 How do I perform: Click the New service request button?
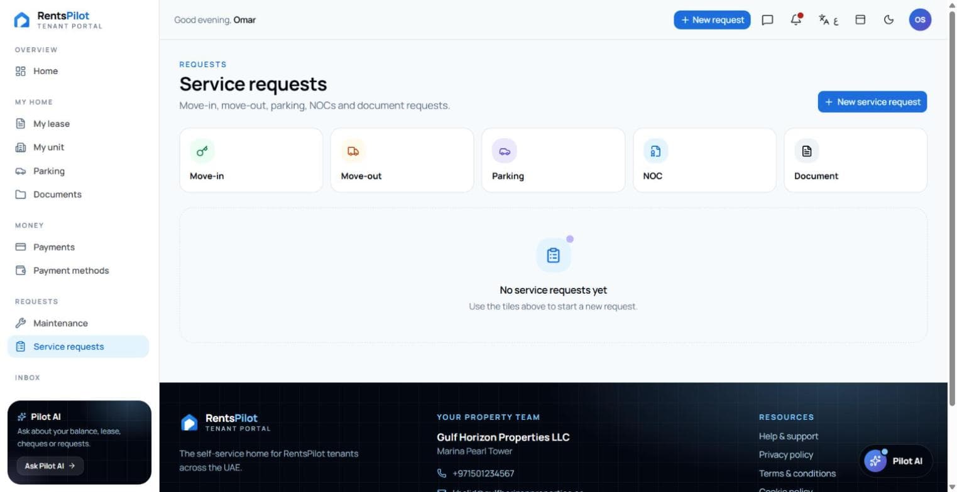[x=872, y=102]
